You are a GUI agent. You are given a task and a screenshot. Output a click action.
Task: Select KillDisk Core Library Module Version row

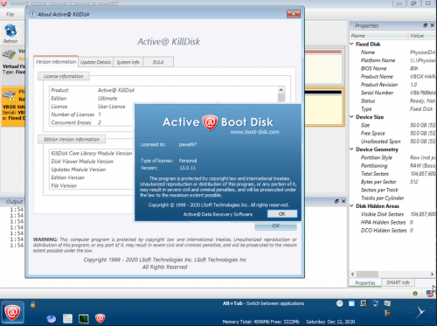coord(92,153)
